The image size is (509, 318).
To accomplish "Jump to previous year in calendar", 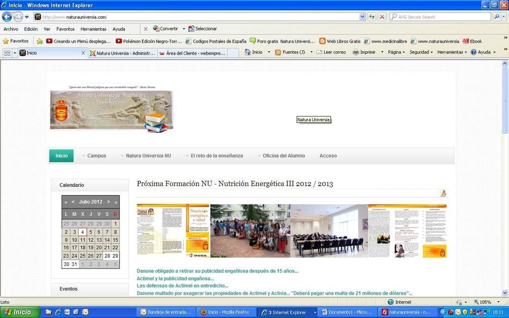I will (x=66, y=202).
